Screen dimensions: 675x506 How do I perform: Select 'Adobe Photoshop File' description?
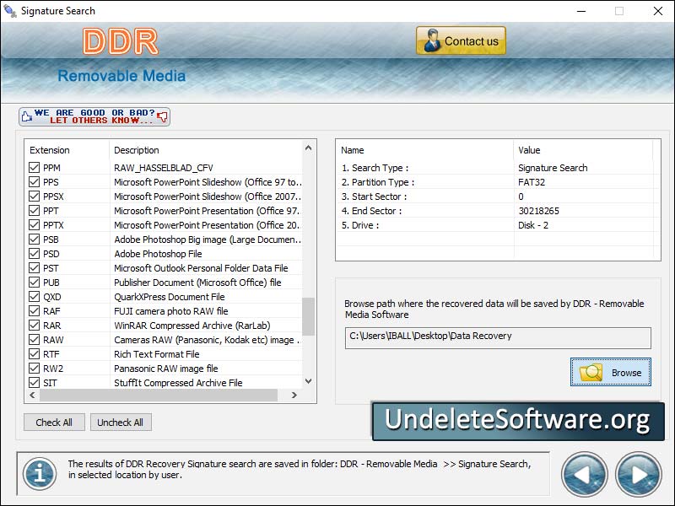[158, 254]
